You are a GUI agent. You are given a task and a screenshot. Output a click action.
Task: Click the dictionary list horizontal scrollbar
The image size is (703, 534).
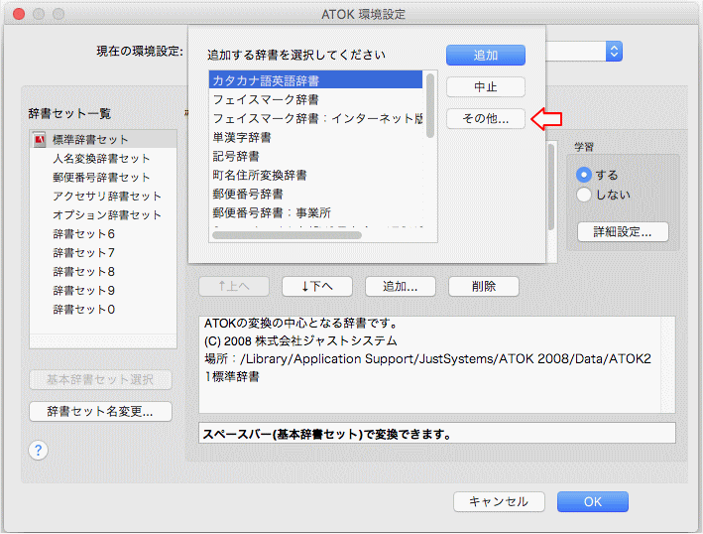pyautogui.click(x=287, y=235)
